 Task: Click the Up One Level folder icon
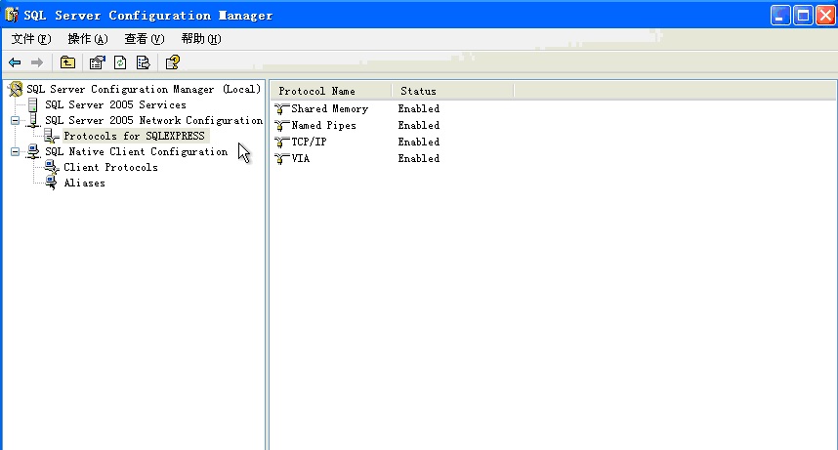pyautogui.click(x=67, y=62)
